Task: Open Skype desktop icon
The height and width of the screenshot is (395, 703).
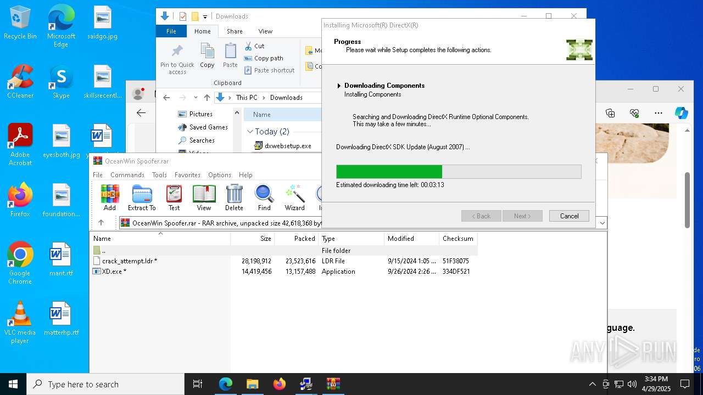Action: pos(61,82)
